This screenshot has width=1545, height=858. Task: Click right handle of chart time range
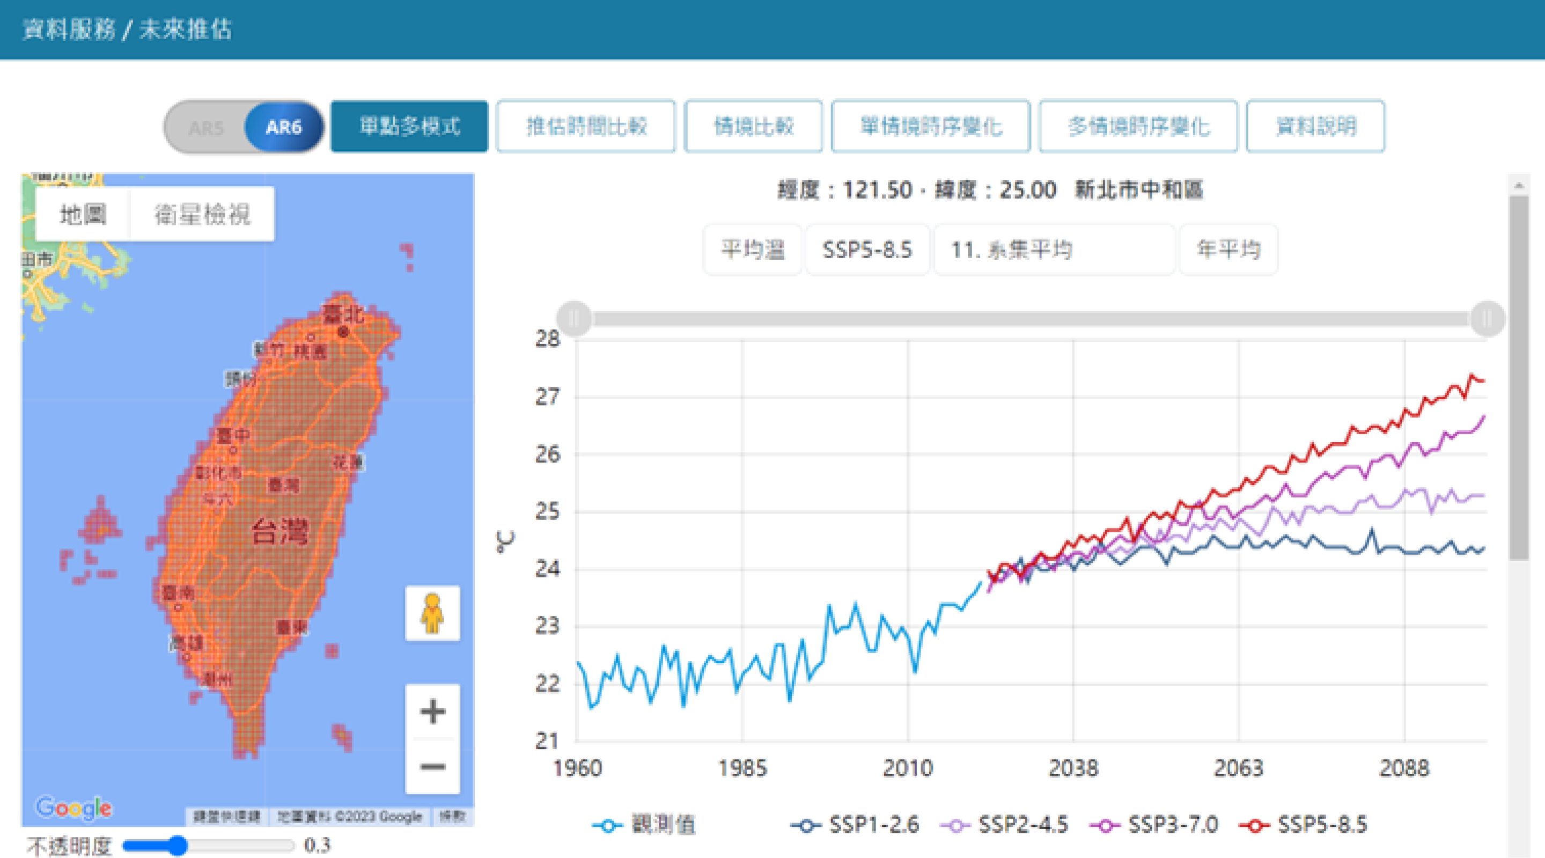(1487, 318)
